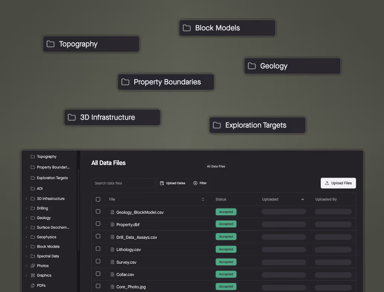
Task: Click the Photos icon in sidebar
Action: click(33, 266)
